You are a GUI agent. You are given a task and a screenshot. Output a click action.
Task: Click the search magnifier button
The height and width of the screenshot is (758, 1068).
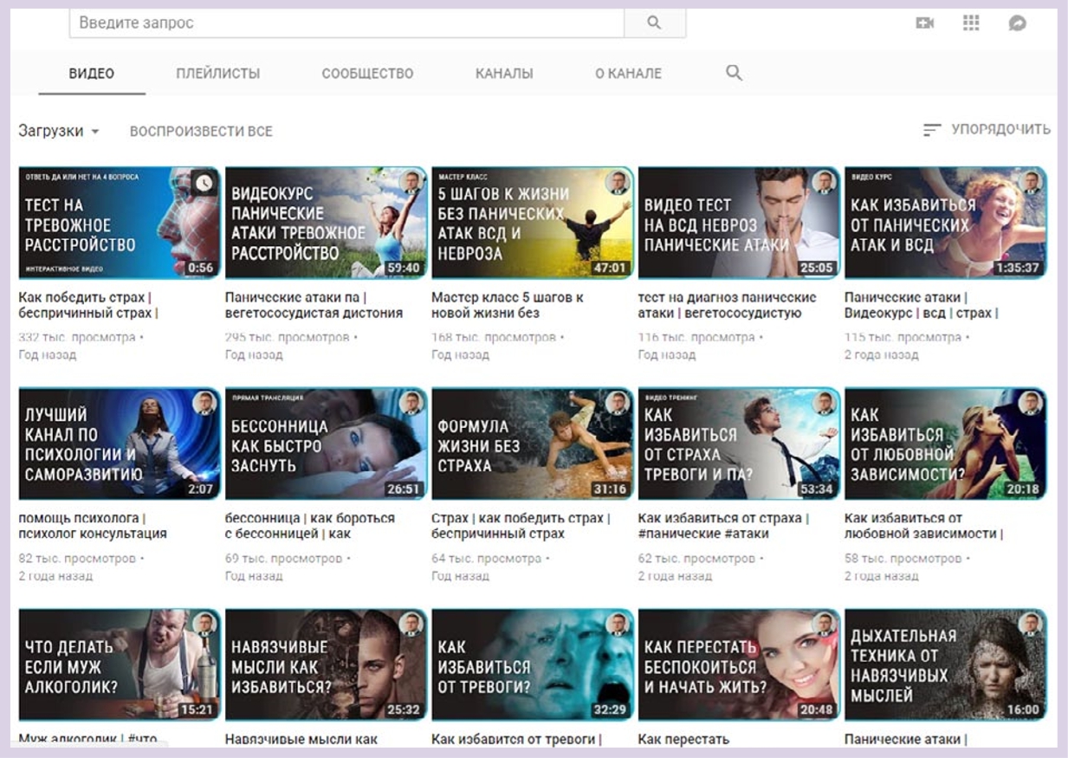[x=654, y=23]
